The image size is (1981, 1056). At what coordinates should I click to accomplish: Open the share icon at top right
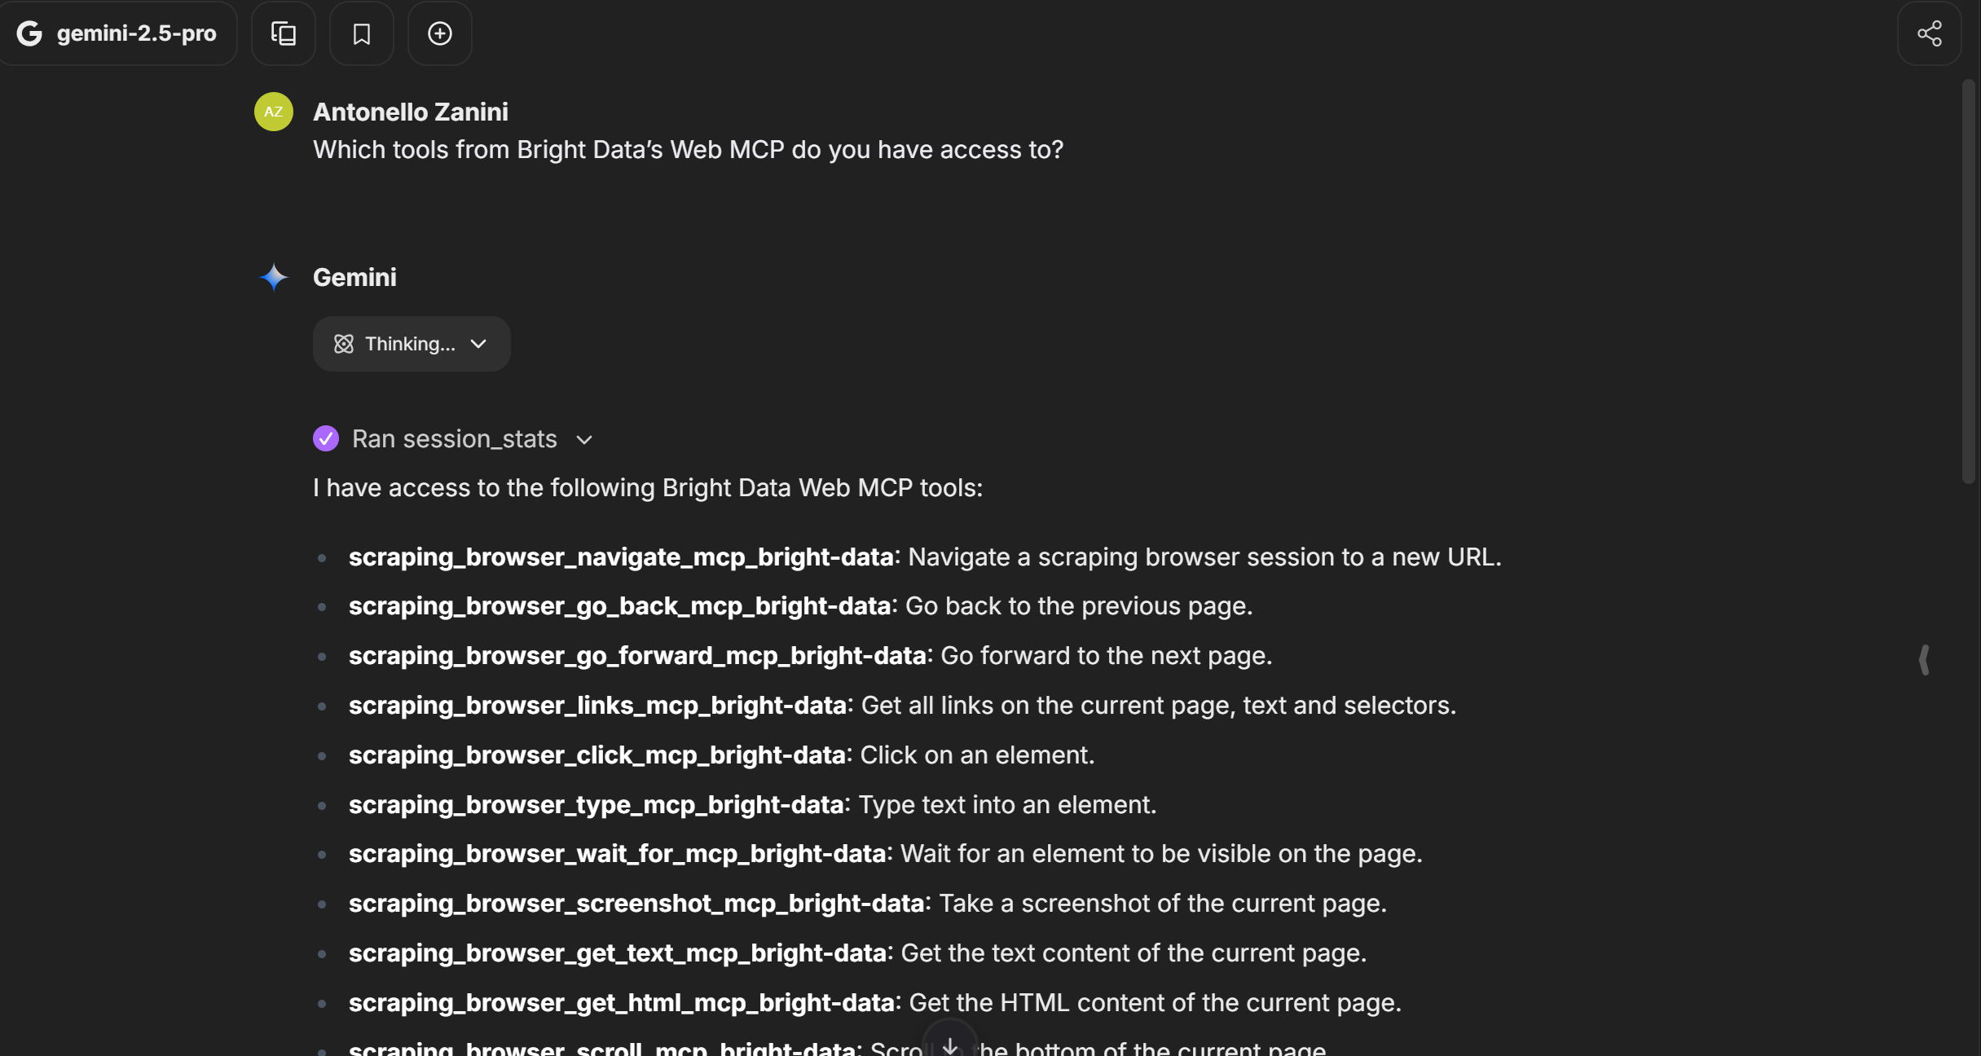(1929, 33)
